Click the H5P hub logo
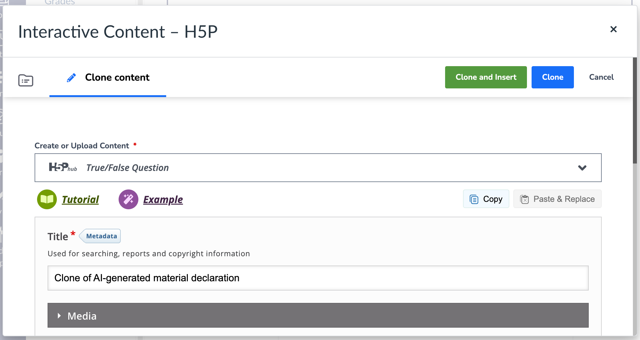Viewport: 640px width, 340px height. pyautogui.click(x=63, y=167)
